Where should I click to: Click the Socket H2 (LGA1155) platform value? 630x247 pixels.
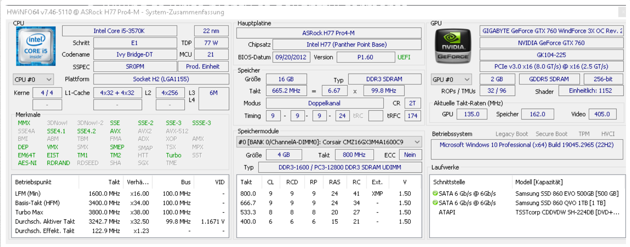[161, 79]
